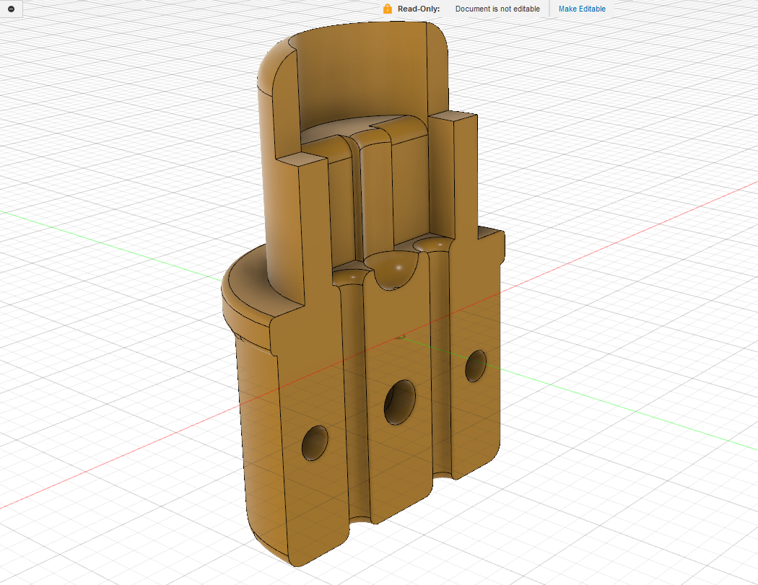This screenshot has width=758, height=585.
Task: Click the 'Document is not editable' message
Action: pos(497,9)
